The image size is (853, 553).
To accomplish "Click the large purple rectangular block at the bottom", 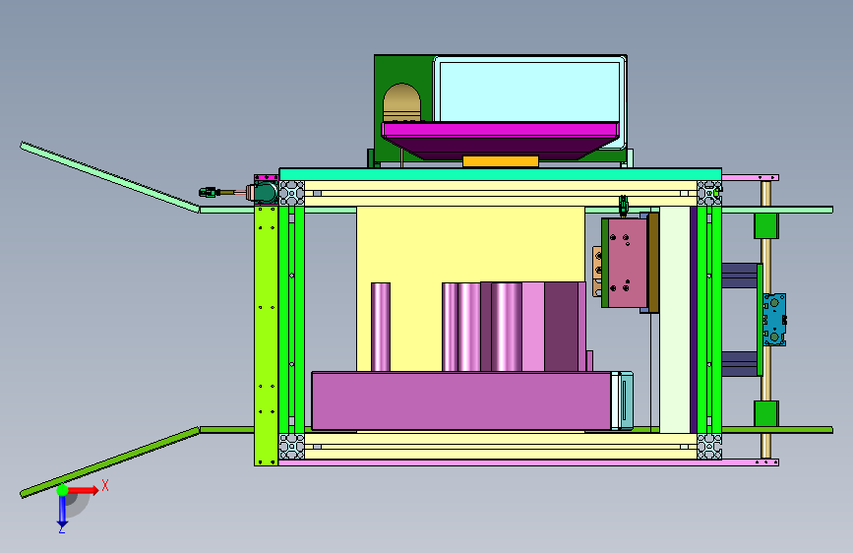I will [461, 401].
